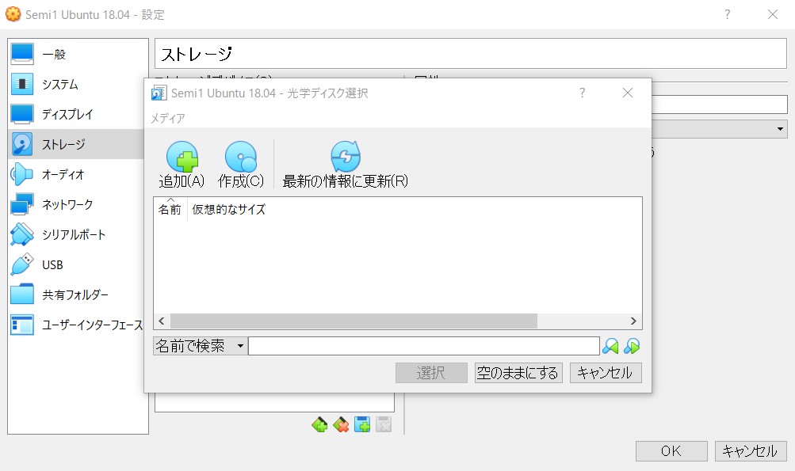
Task: Click the remove storage controller icon
Action: click(x=341, y=424)
